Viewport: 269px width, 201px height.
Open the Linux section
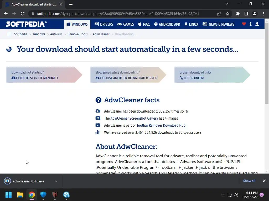[191, 24]
